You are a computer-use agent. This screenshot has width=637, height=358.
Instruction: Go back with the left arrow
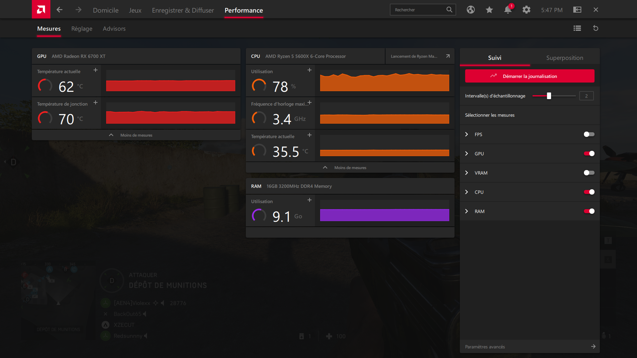pyautogui.click(x=59, y=10)
